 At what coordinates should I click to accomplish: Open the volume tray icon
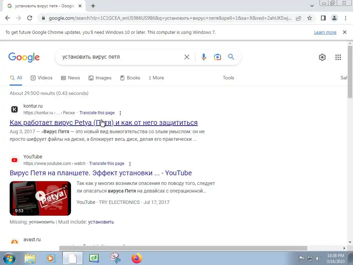[318, 258]
